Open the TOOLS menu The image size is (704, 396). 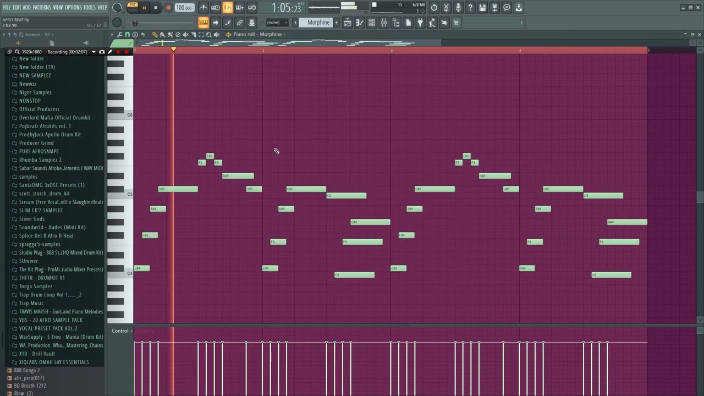89,7
